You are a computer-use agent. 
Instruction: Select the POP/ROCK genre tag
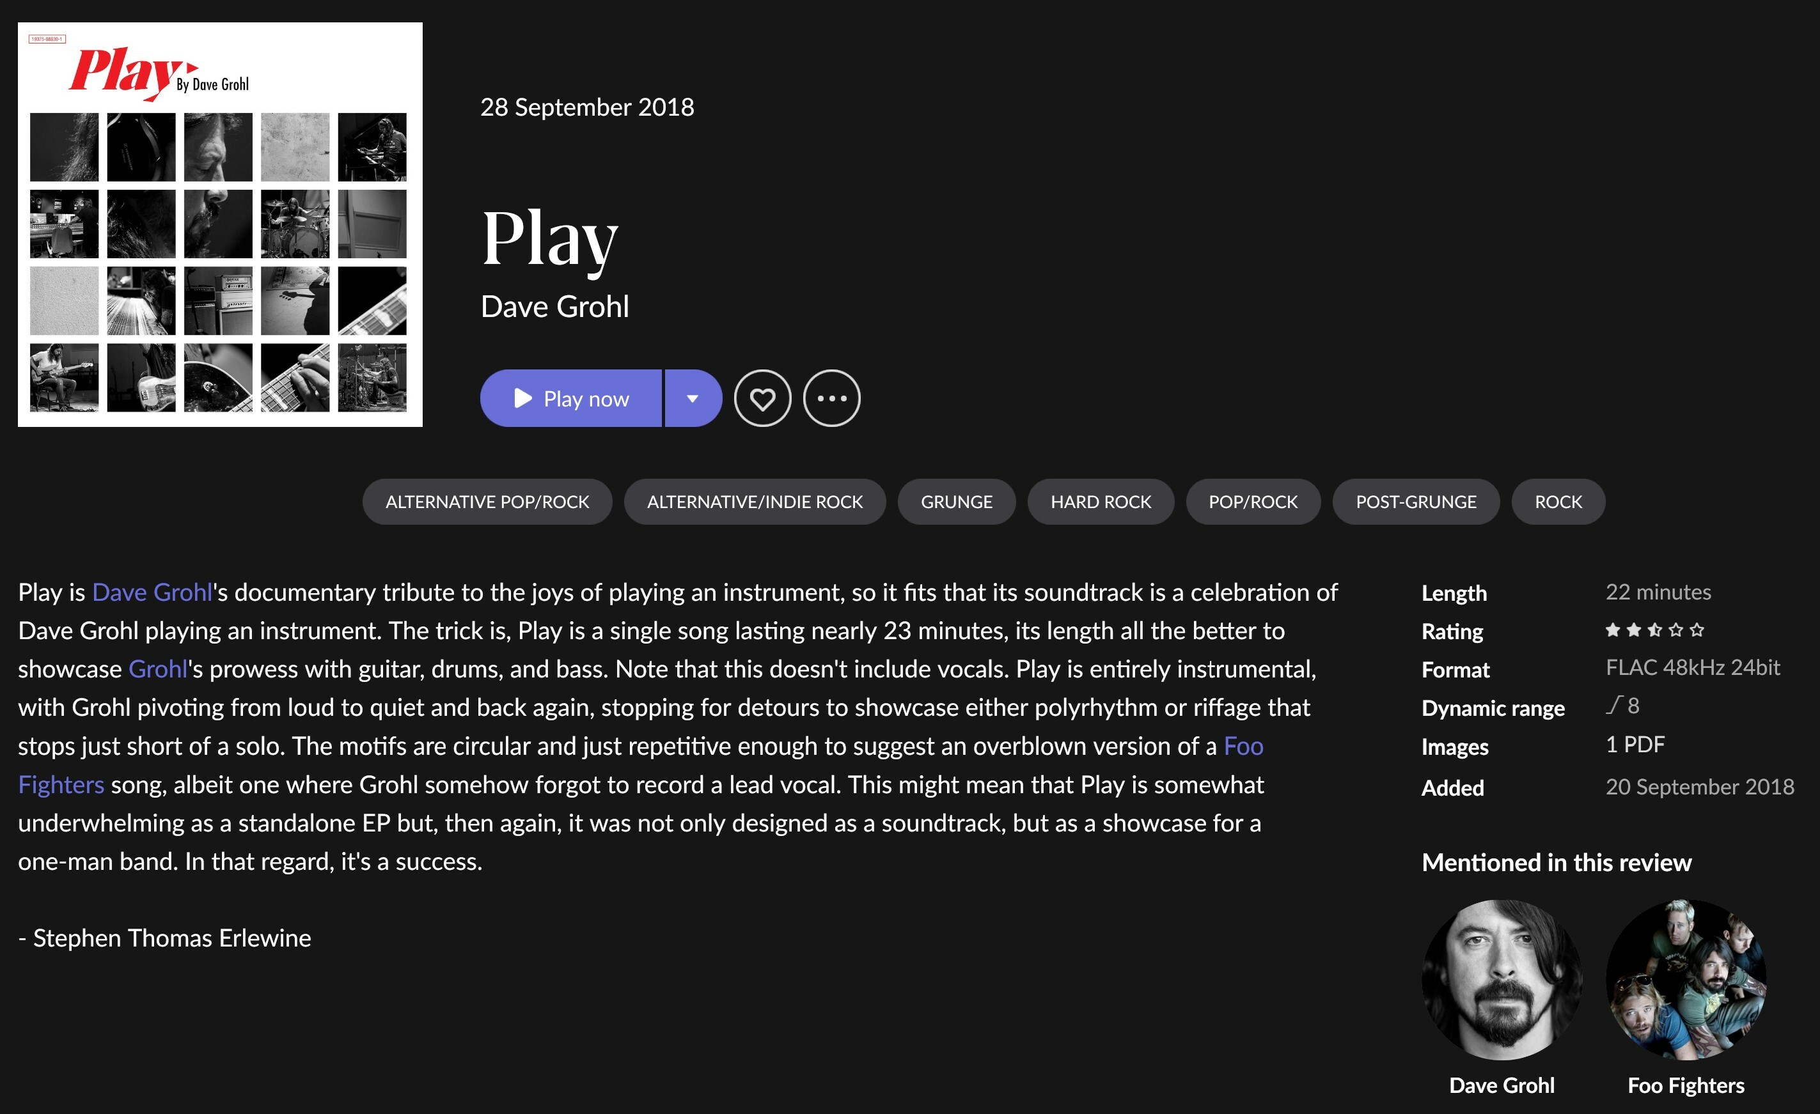[1253, 502]
